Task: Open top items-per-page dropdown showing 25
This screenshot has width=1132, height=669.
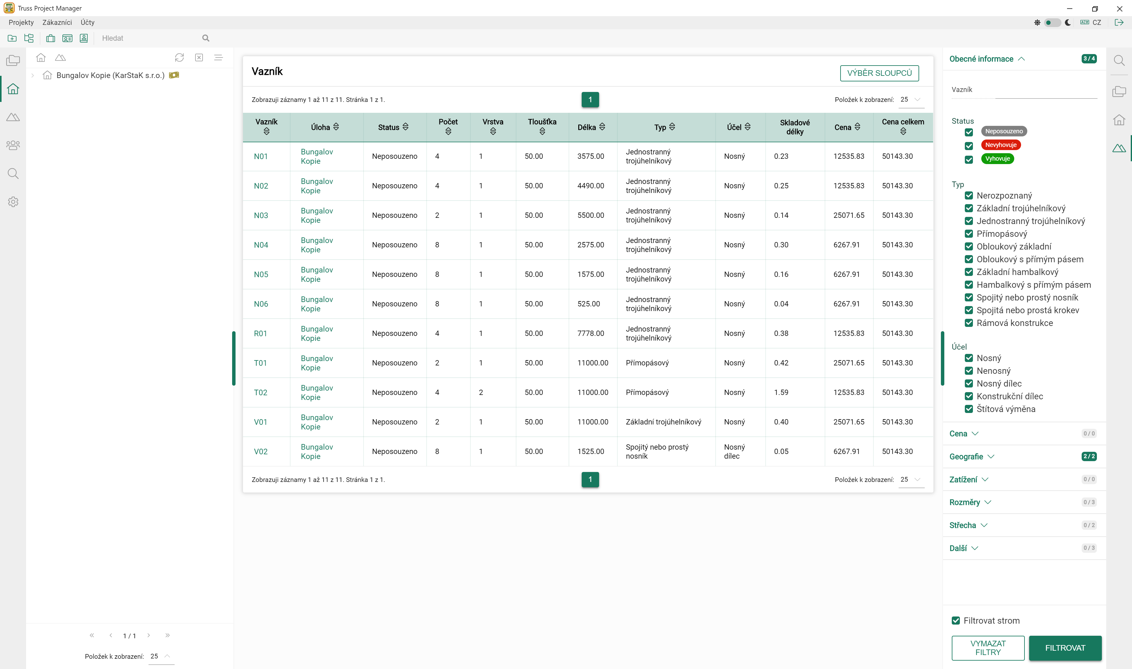Action: (911, 100)
